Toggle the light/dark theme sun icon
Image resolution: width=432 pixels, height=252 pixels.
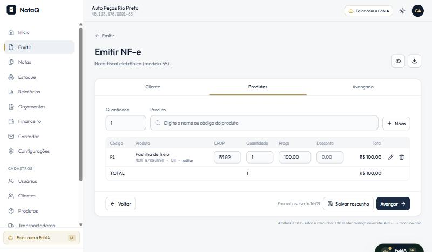pos(402,11)
